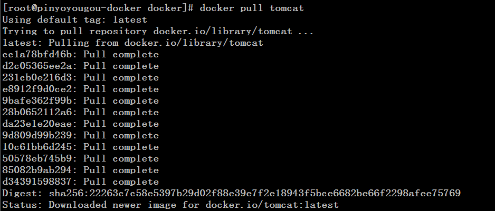The height and width of the screenshot is (211, 495).
Task: Click 'latest: Pulling from docker.io/library/tomcat' line
Action: [x=132, y=43]
